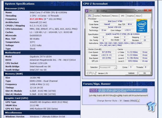The height and width of the screenshot is (118, 162).
Task: Click the VRAM Size 2112 MB value
Action: [x=34, y=105]
